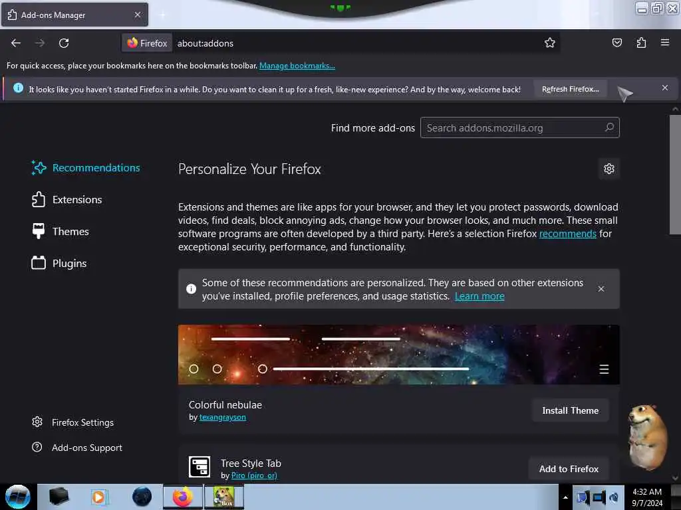The image size is (681, 510).
Task: Install the Colorful nebulae theme
Action: click(x=570, y=410)
